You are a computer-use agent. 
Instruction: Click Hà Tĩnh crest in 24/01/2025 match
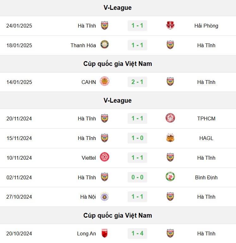(105, 25)
